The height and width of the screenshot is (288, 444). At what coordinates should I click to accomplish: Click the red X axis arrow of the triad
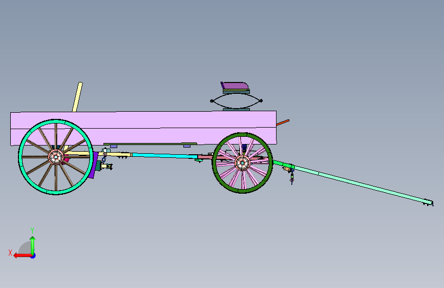point(22,256)
